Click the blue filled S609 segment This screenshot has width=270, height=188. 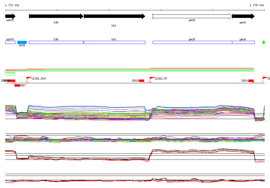tap(22, 42)
